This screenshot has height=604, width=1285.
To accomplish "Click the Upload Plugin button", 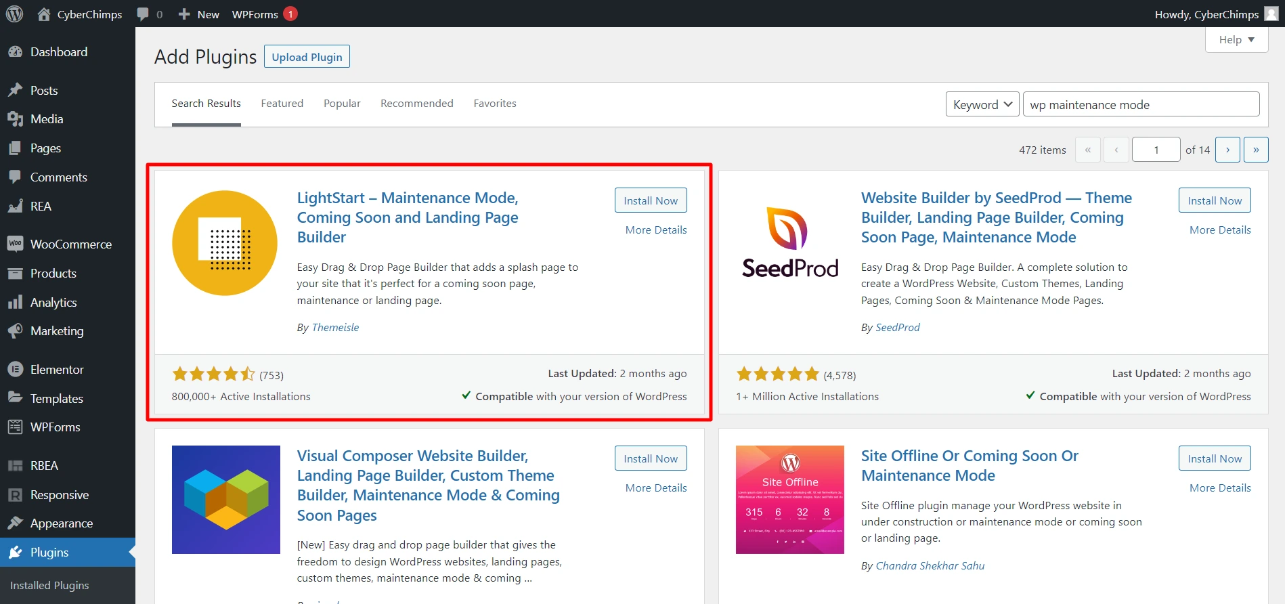I will pos(307,57).
